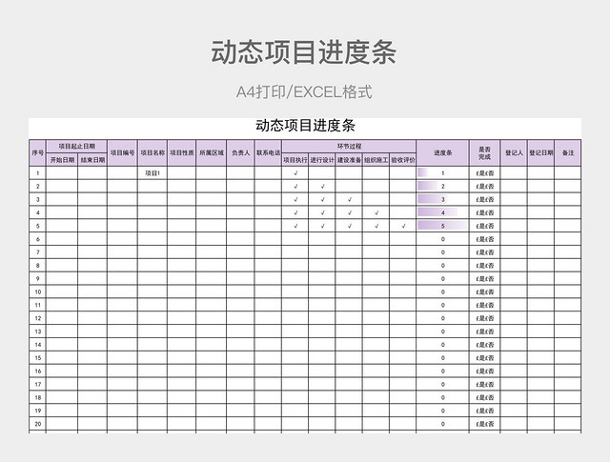This screenshot has width=610, height=462.
Task: Click the 开始日期 sub-header
Action: point(62,159)
